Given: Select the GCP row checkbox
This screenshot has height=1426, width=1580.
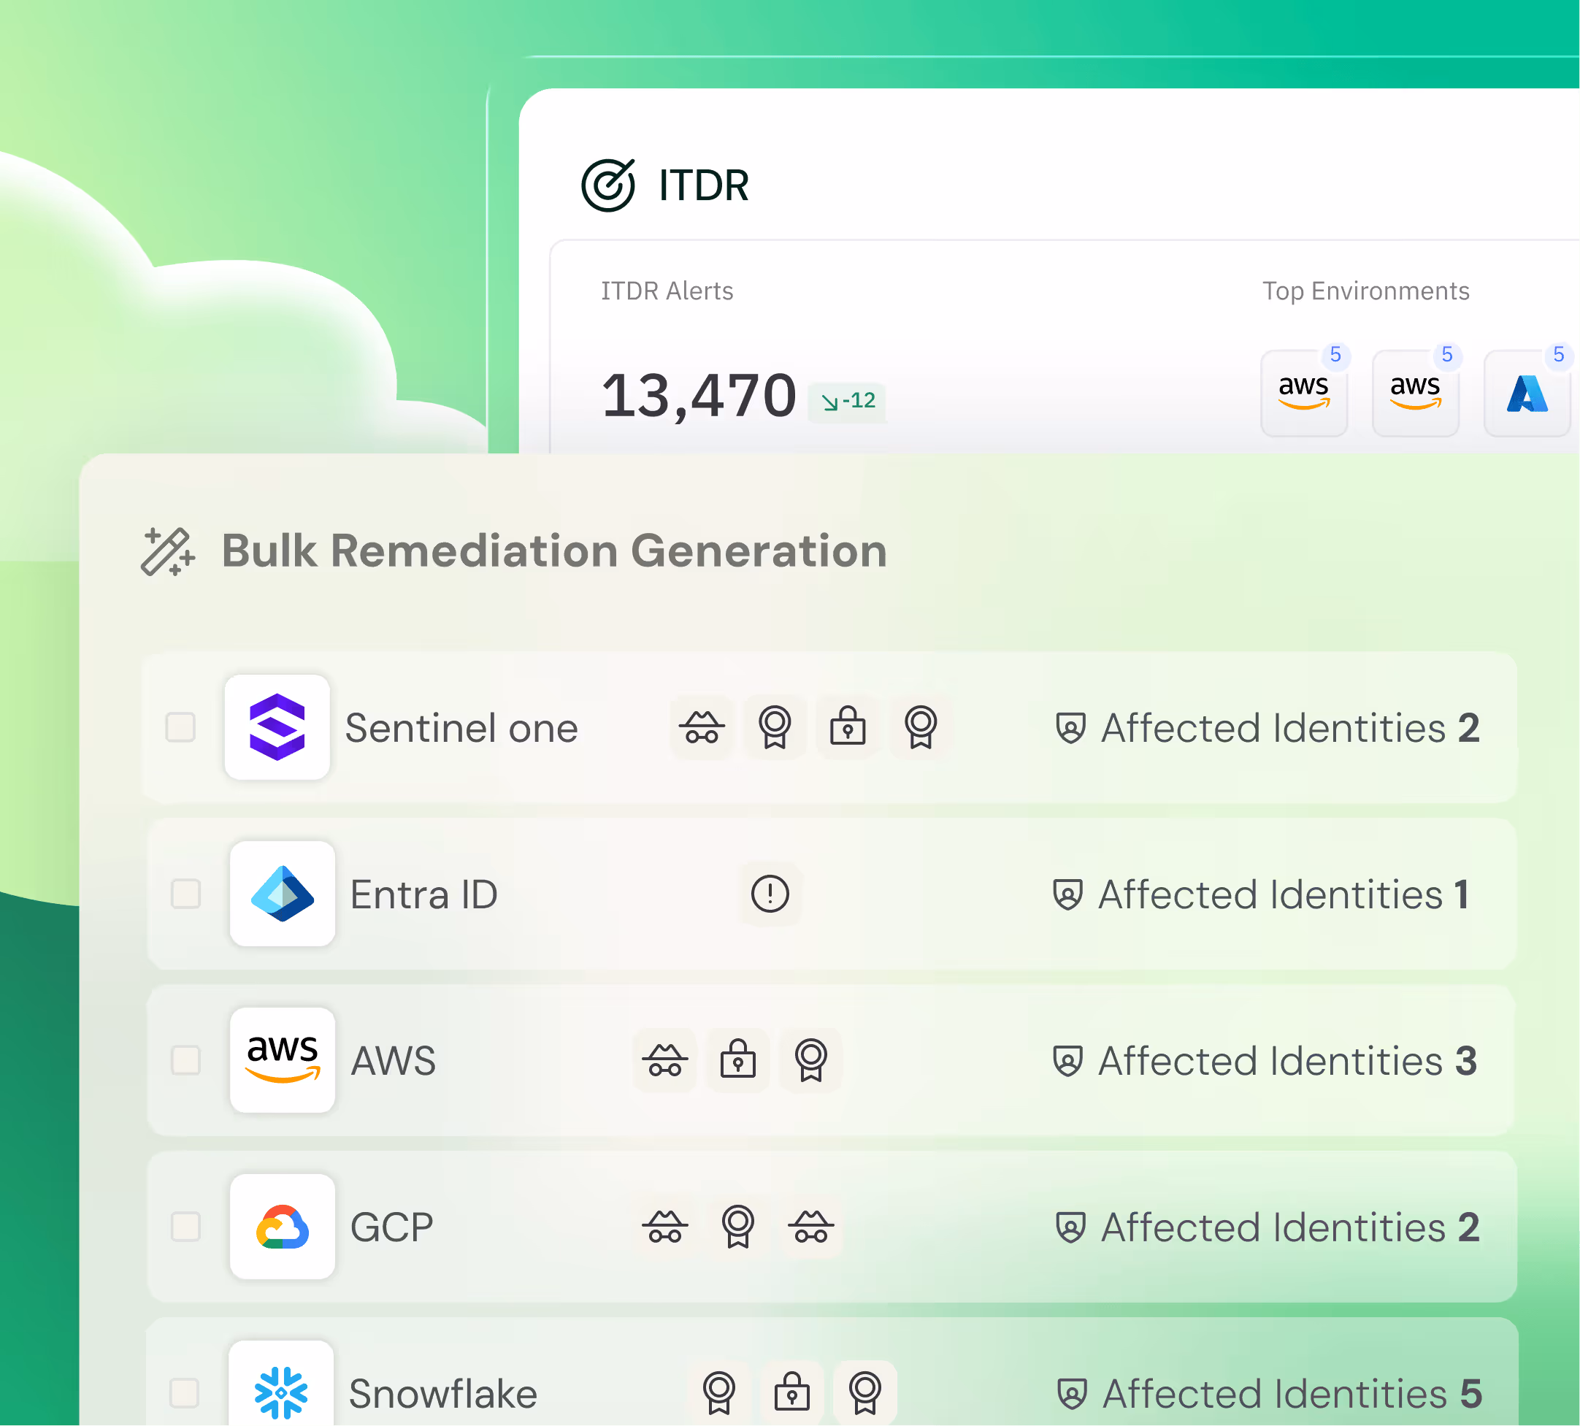Looking at the screenshot, I should click(185, 1227).
